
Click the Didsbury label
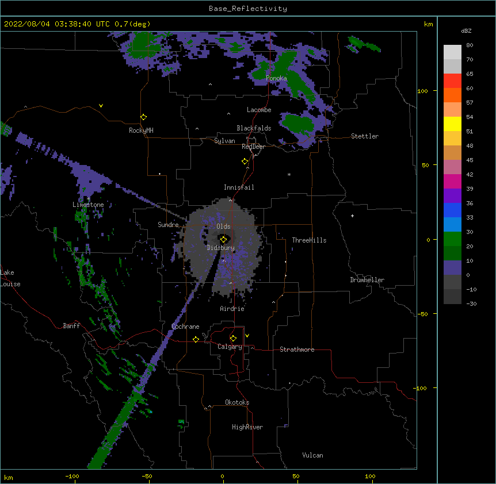(221, 248)
